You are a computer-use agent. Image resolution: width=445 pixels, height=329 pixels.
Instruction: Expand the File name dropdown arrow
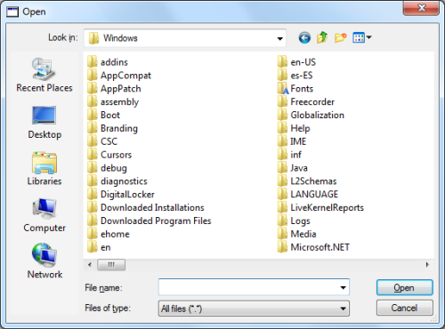pos(343,287)
